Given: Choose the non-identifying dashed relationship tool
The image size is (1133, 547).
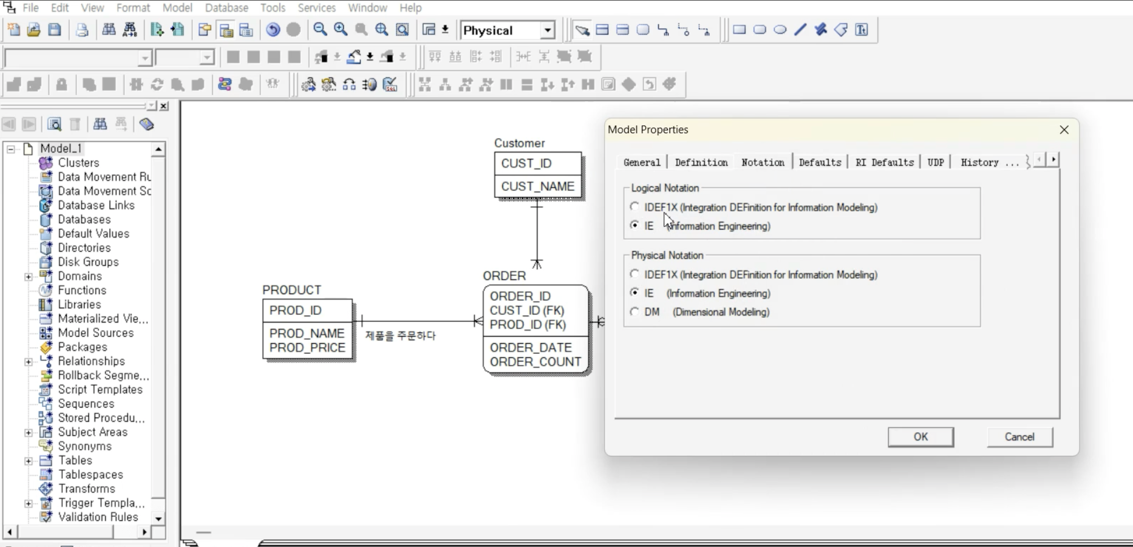Looking at the screenshot, I should point(704,30).
